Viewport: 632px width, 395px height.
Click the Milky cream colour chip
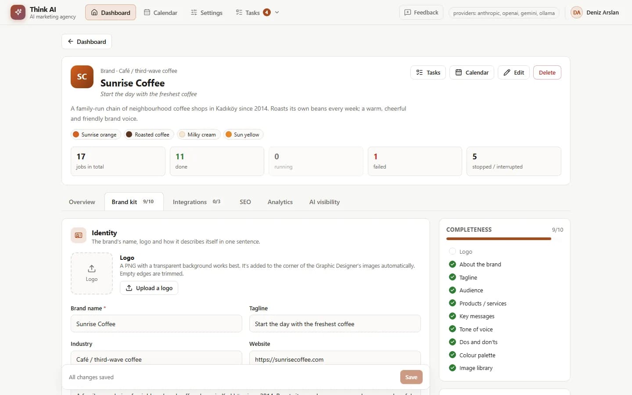click(x=198, y=134)
